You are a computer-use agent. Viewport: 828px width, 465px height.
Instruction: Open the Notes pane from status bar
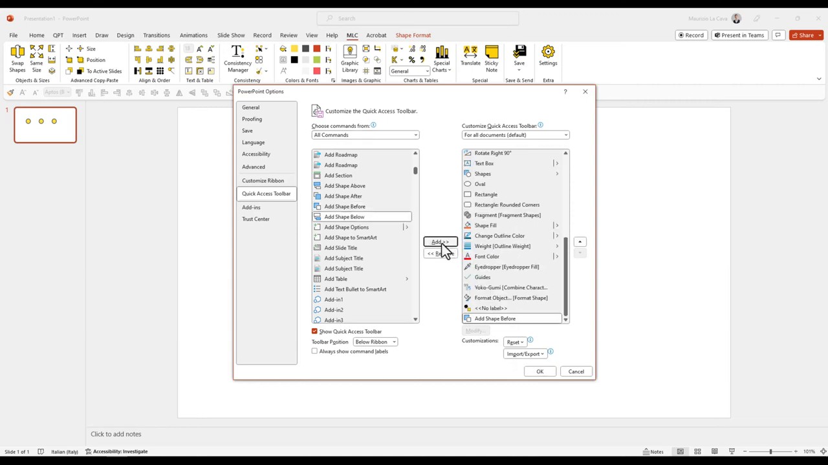[x=653, y=451]
